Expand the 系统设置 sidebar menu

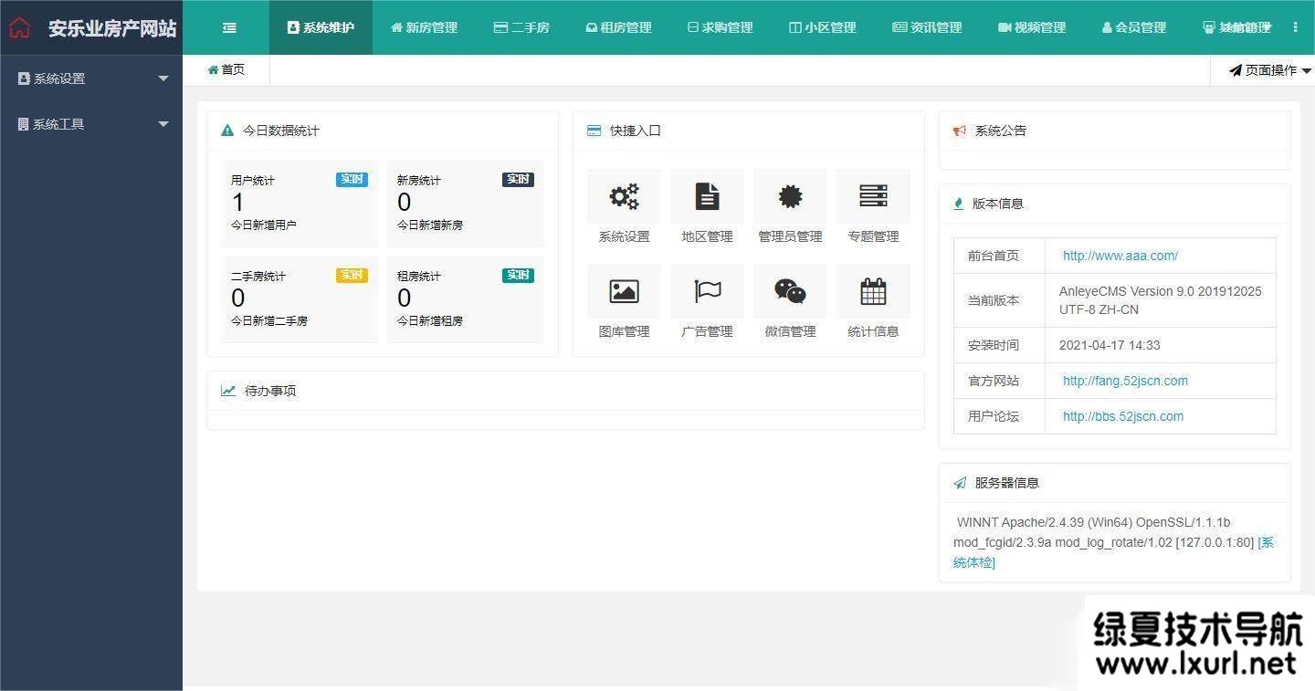pyautogui.click(x=91, y=79)
